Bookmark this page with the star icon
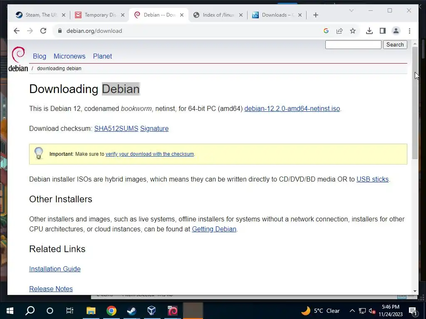This screenshot has height=319, width=426. (353, 31)
